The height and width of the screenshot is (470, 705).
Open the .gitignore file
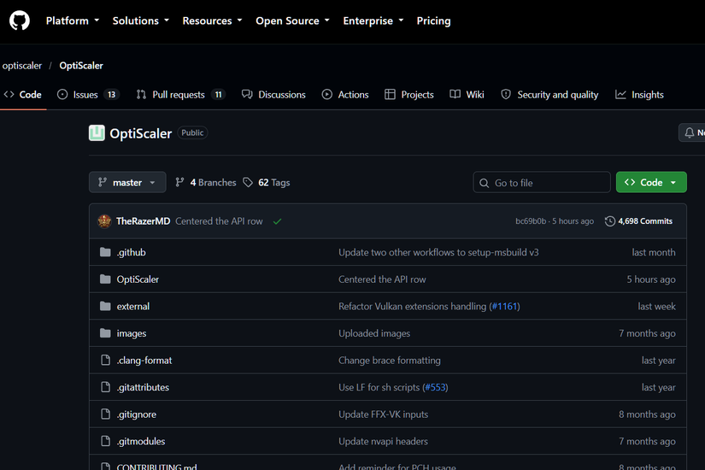(137, 414)
